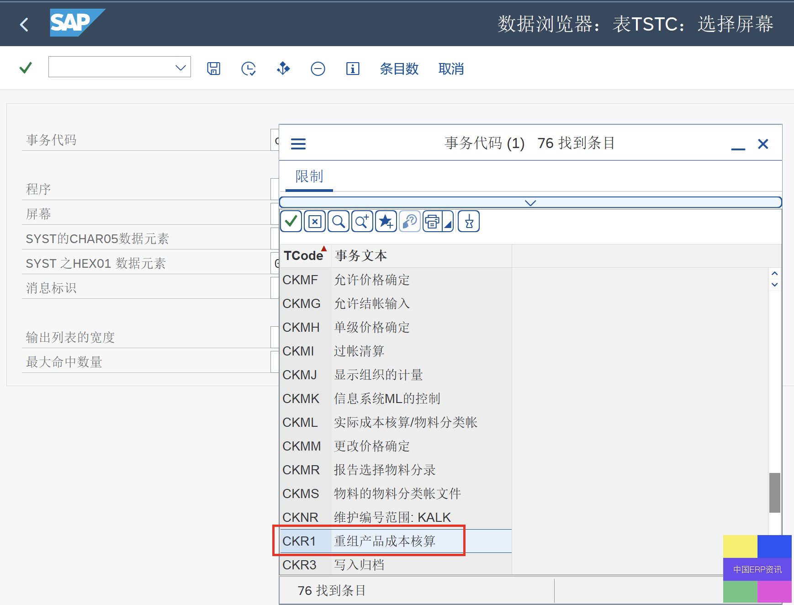Click the SYST的CHAR05数据元素 label
This screenshot has height=605, width=794.
(x=97, y=239)
